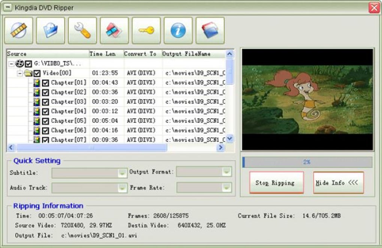Uncheck the Chapter[01] checkbox
This screenshot has width=382, height=248.
(x=45, y=83)
